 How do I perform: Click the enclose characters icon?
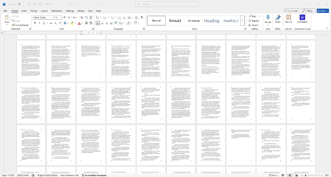(91, 23)
